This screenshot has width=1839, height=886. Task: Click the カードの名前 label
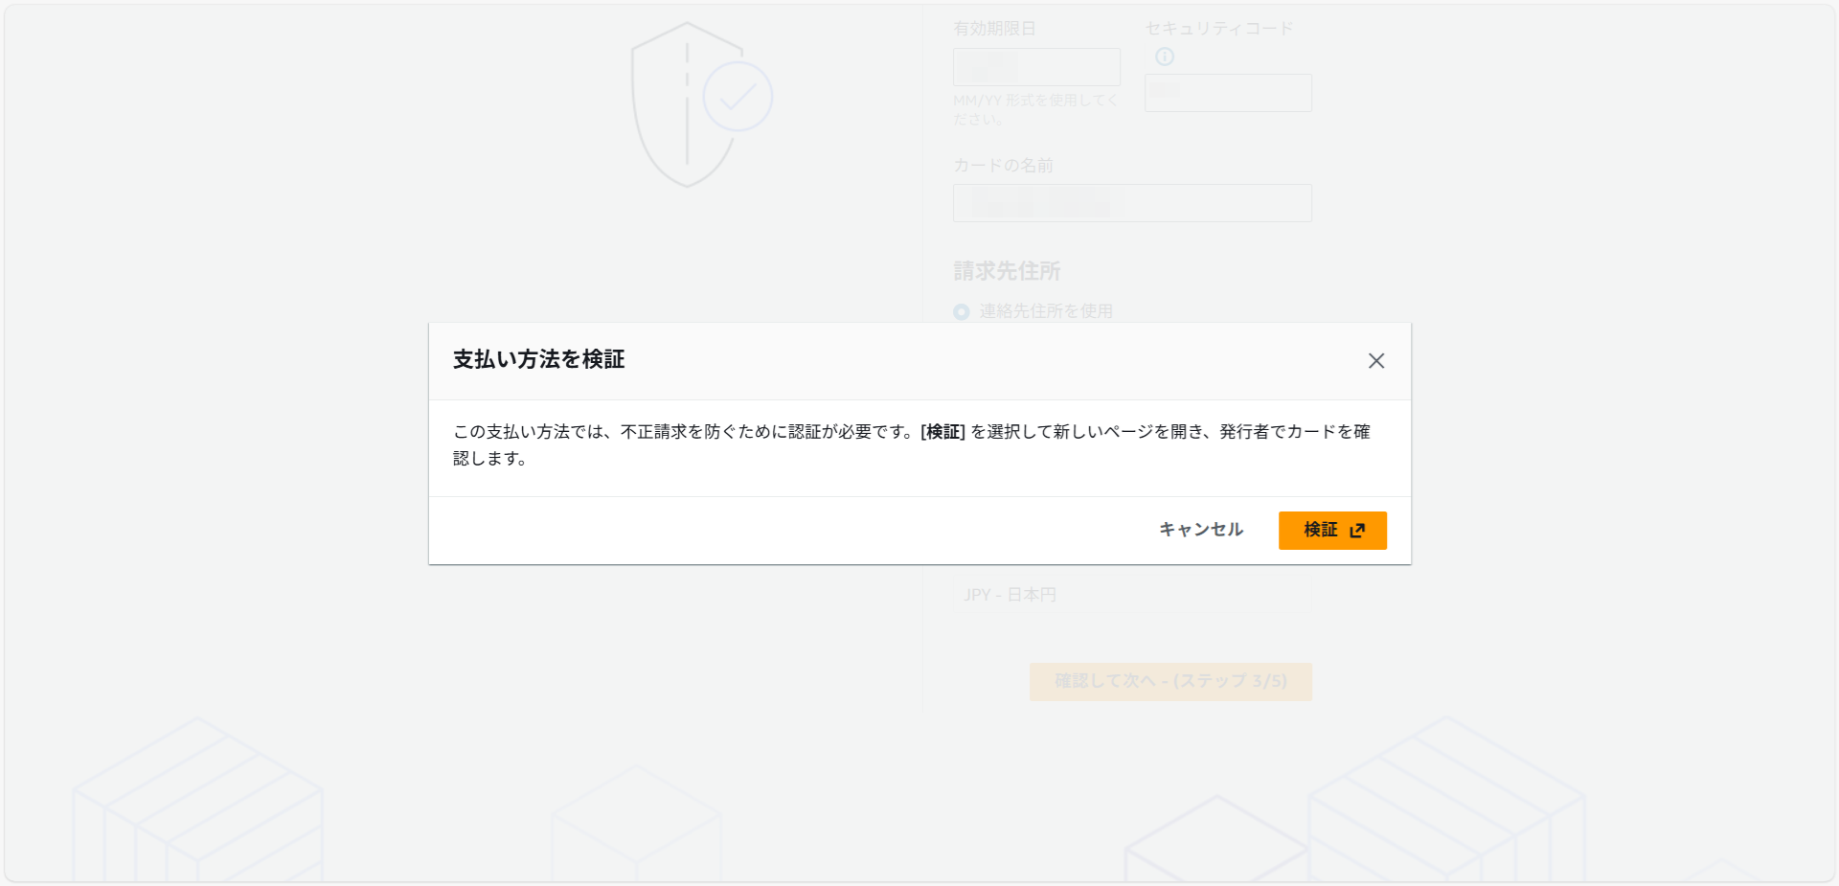click(x=1002, y=166)
